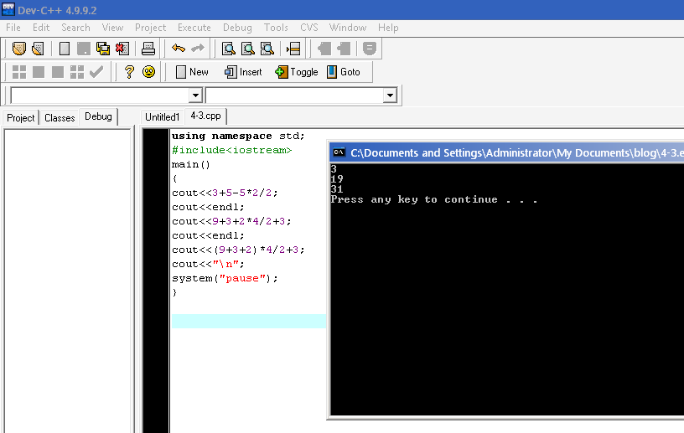Click the greyed-out Save icon
The image size is (684, 433).
(x=84, y=49)
